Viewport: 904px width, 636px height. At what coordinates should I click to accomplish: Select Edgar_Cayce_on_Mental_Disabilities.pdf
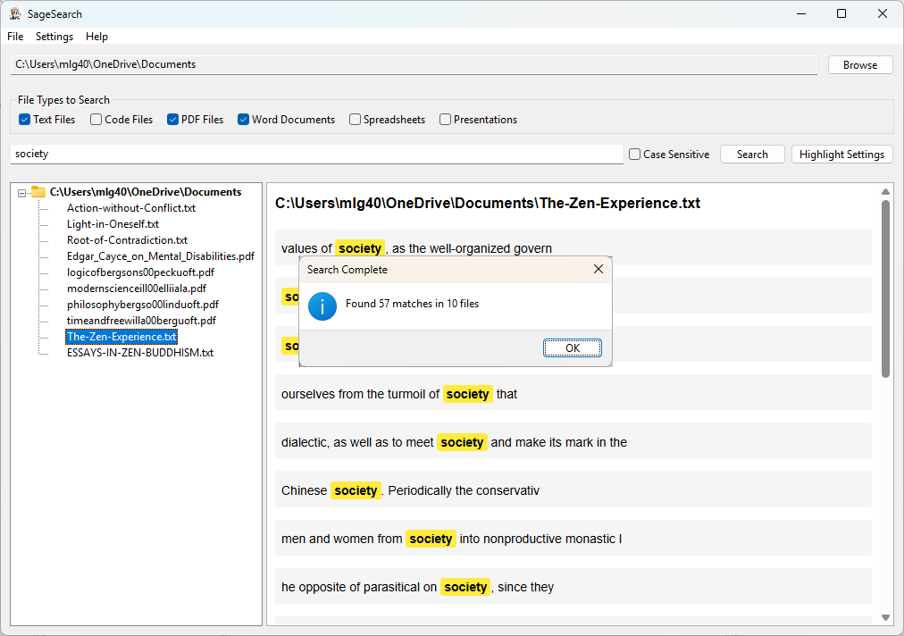(x=160, y=256)
